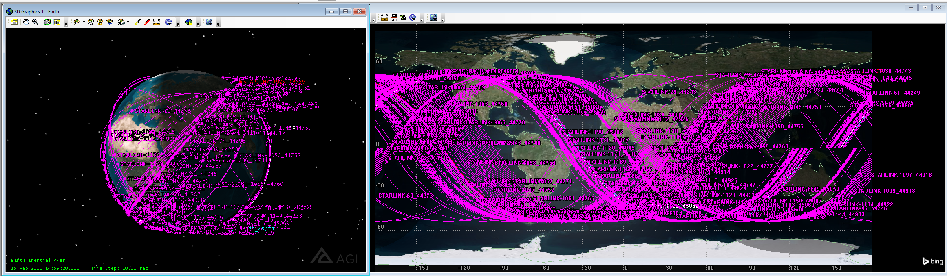Click STARLINK-61_44249 label on 2D map
This screenshot has height=276, width=947.
(x=893, y=93)
